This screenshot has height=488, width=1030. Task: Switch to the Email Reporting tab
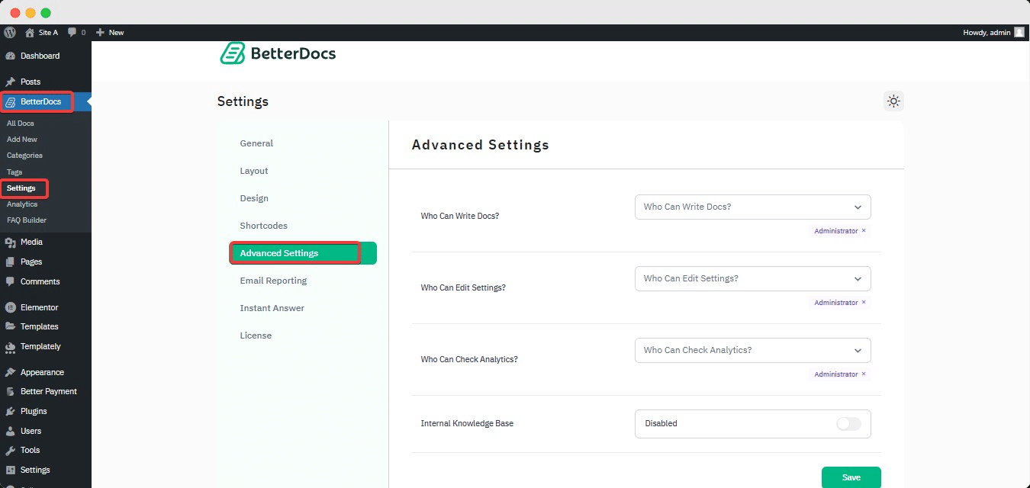tap(273, 280)
